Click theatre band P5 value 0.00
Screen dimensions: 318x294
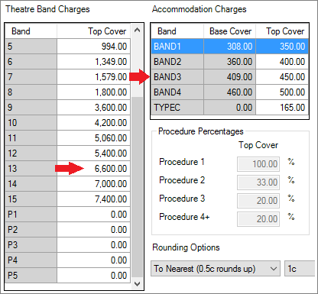94,276
